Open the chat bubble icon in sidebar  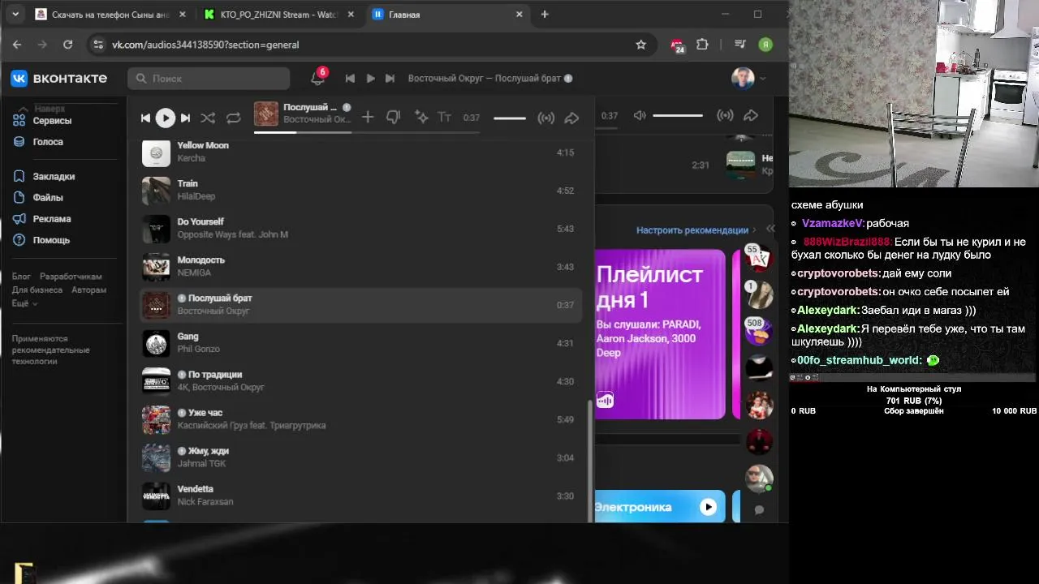[759, 510]
